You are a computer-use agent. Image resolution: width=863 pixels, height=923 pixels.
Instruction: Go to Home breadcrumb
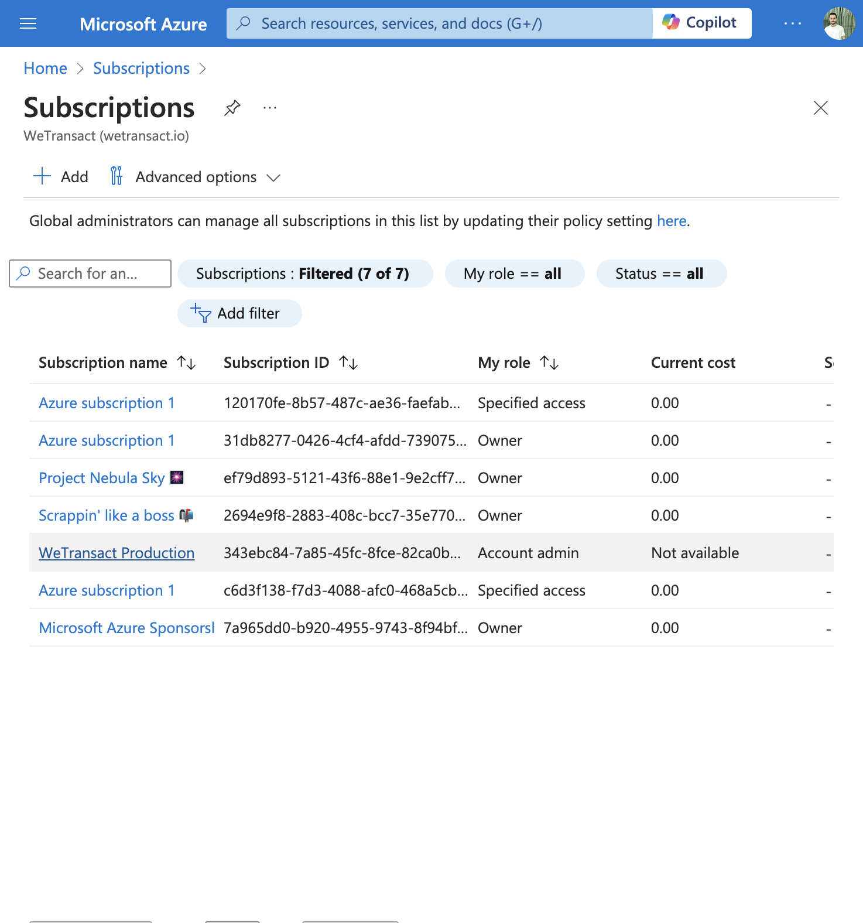(x=46, y=68)
